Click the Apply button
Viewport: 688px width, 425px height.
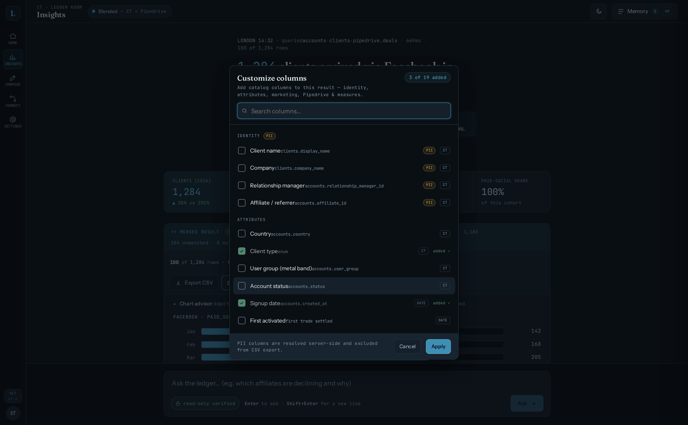click(x=438, y=347)
